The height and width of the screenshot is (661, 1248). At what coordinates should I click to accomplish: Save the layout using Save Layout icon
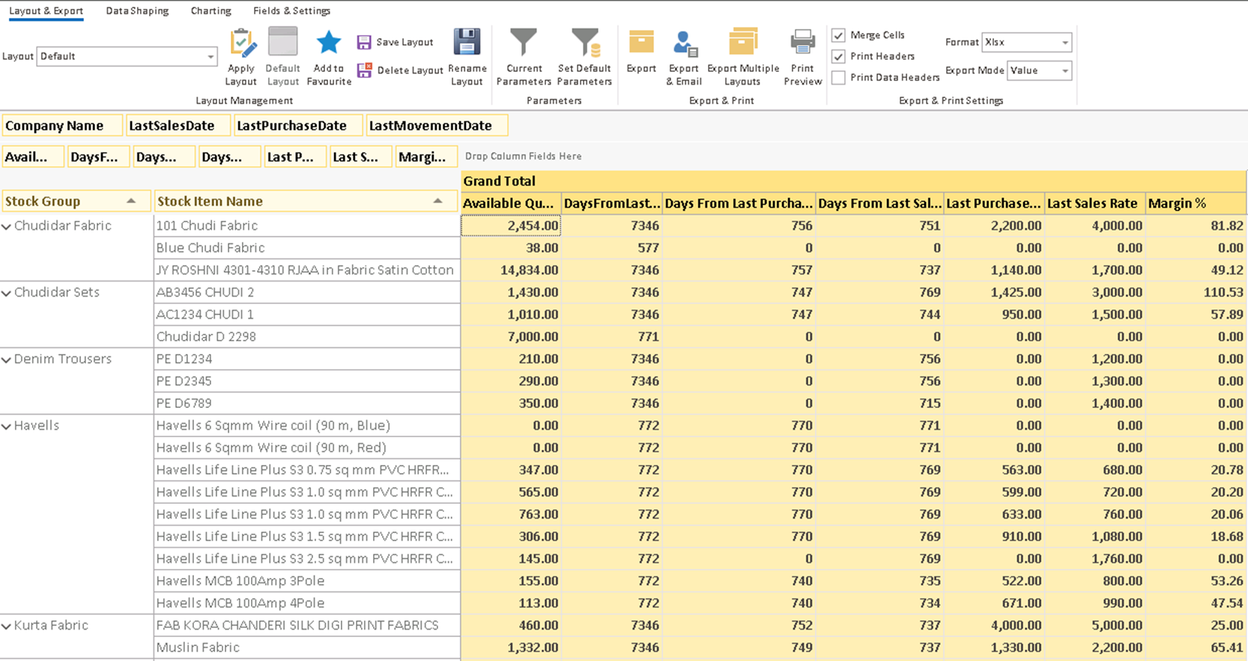(364, 43)
